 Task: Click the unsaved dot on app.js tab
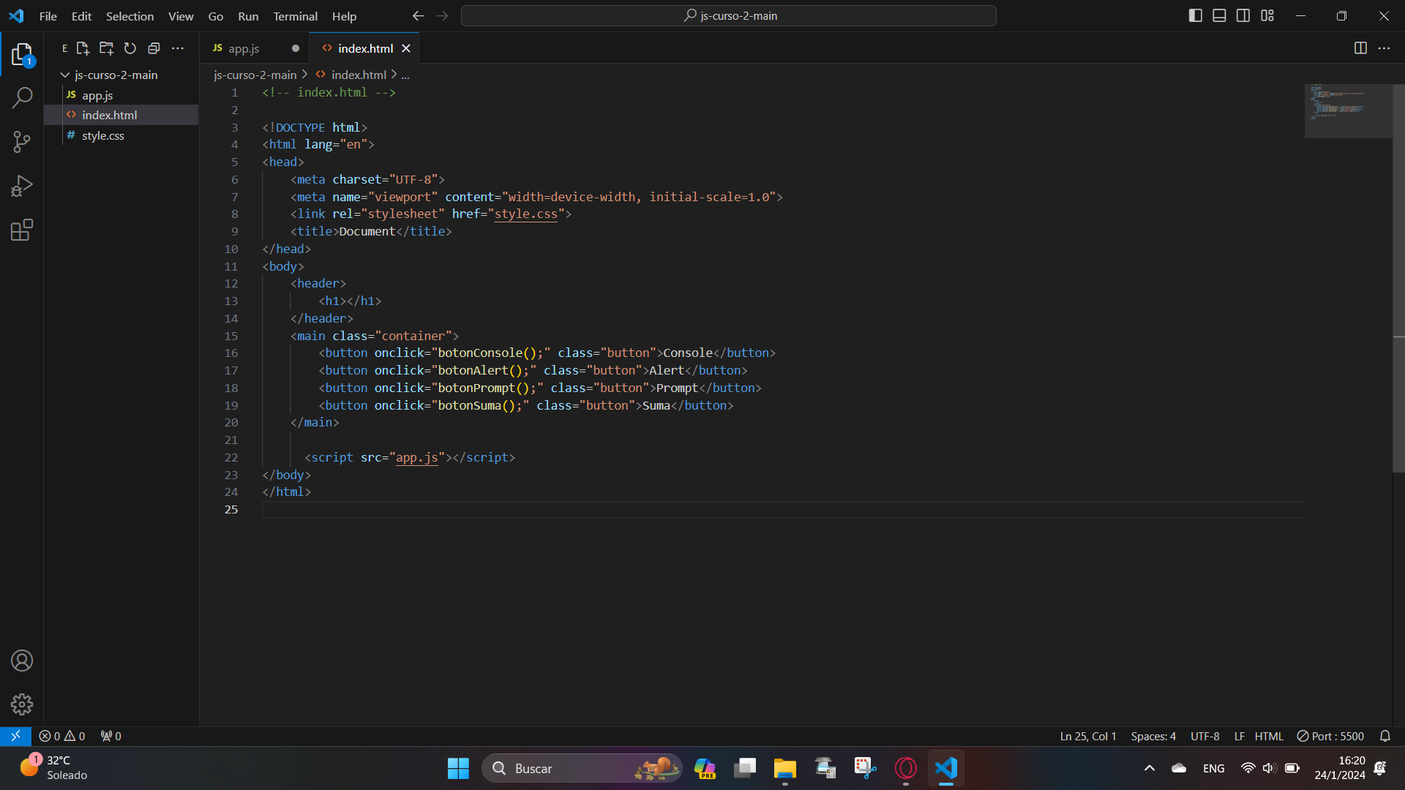click(x=296, y=48)
